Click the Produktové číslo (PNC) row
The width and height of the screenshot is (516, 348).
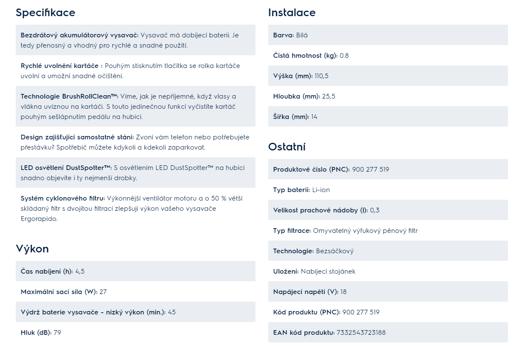click(x=388, y=169)
